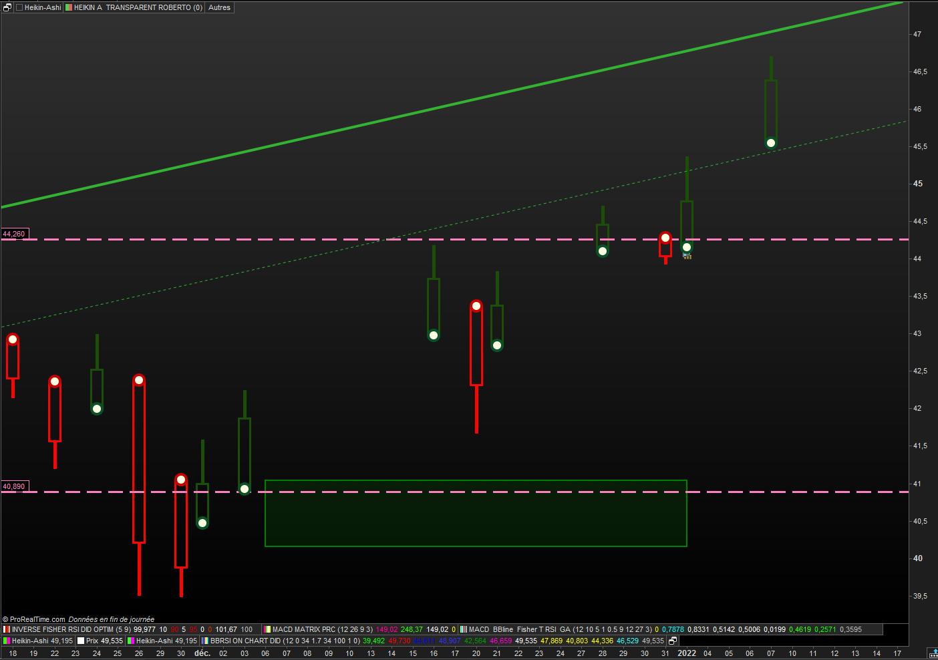Click the 43,5 level on the price axis

tap(920, 296)
